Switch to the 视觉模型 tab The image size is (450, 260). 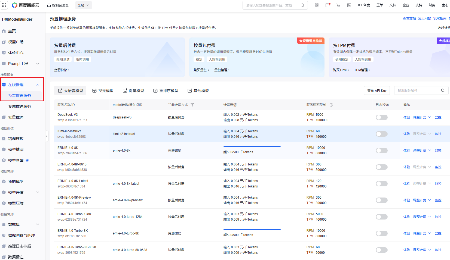click(x=103, y=91)
